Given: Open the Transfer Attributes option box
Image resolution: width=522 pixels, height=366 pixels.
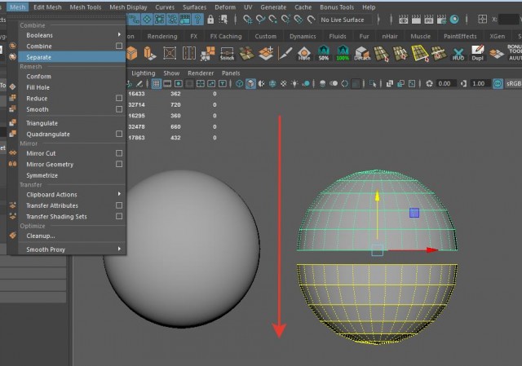Looking at the screenshot, I should 119,205.
